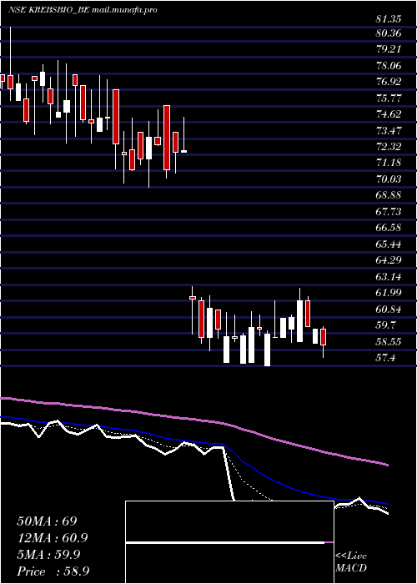Click the 68.88 price axis label
Image resolution: width=417 pixels, height=584 pixels.
[x=389, y=195]
